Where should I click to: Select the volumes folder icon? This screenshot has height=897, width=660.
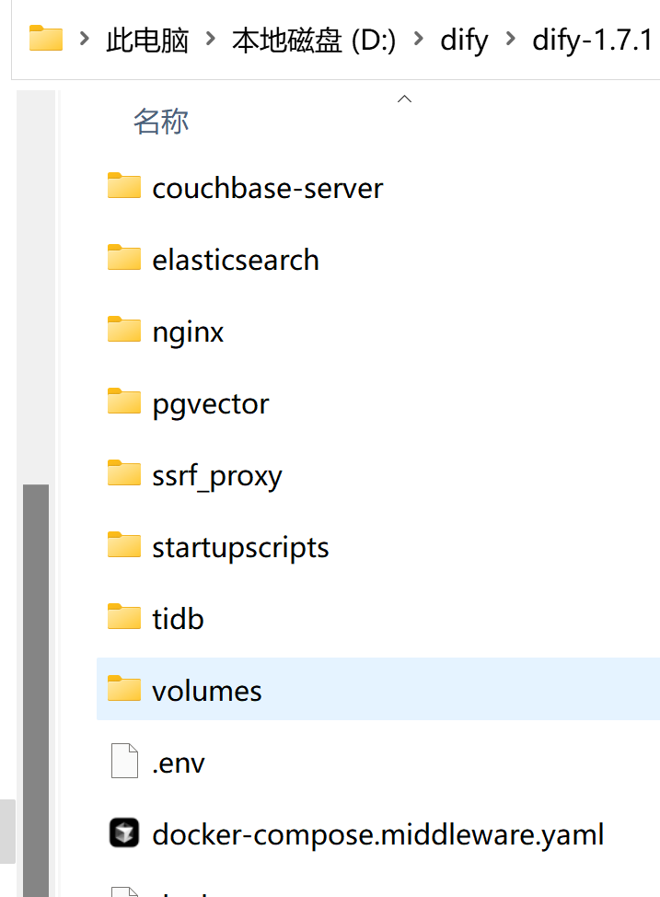point(124,688)
